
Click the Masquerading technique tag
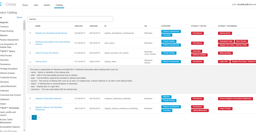(x=225, y=53)
